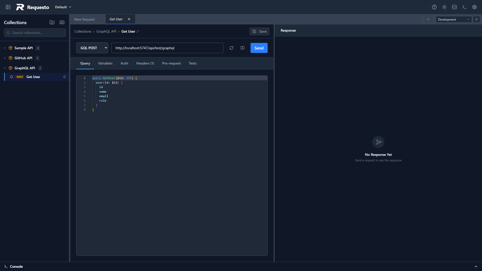Close the Get User tab
Image resolution: width=482 pixels, height=271 pixels.
tap(129, 19)
